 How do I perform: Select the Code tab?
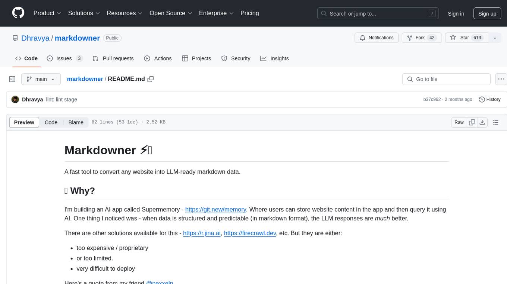(26, 58)
